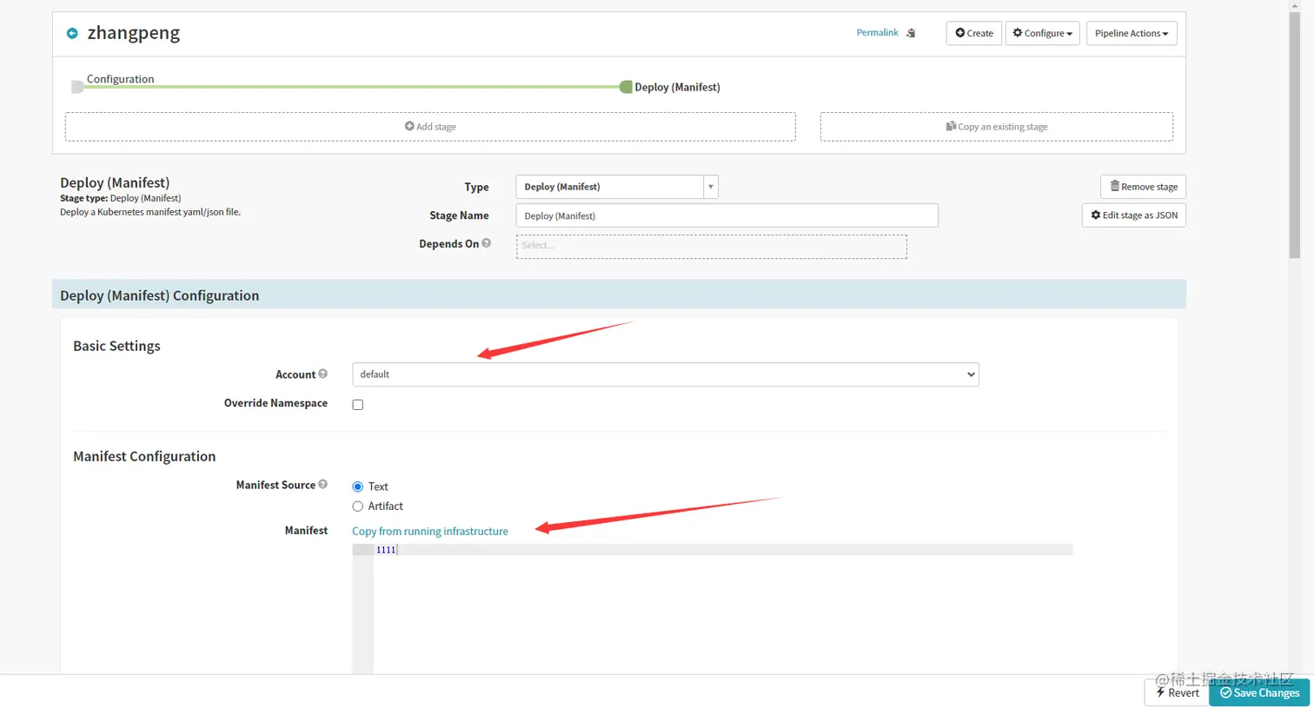
Task: Select the Text manifest source radio
Action: click(357, 486)
